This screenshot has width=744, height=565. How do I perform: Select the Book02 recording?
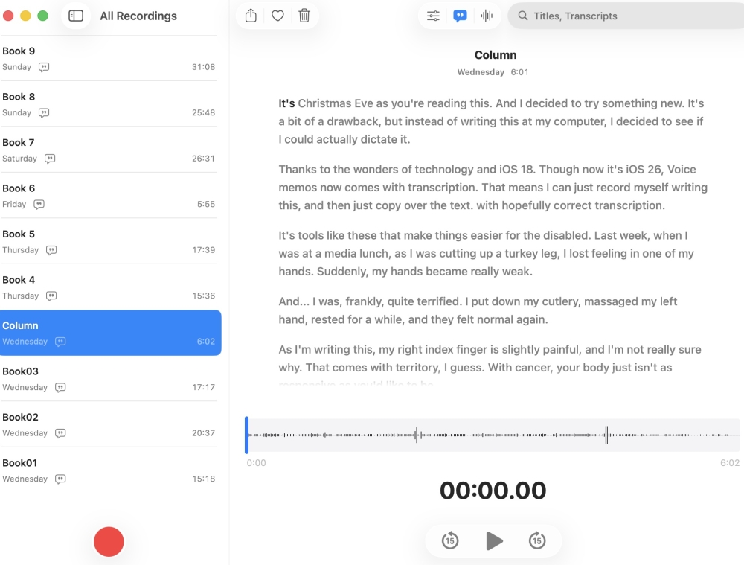pos(109,424)
